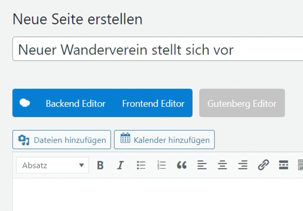Insert a numbered list

[x=162, y=165]
